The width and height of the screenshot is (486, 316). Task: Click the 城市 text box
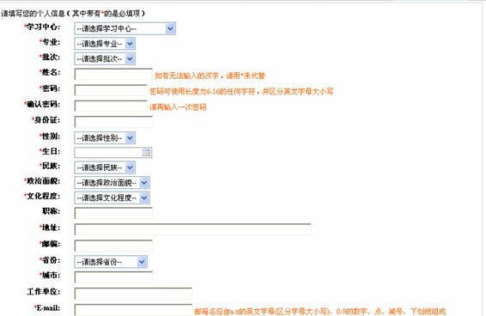coord(113,277)
